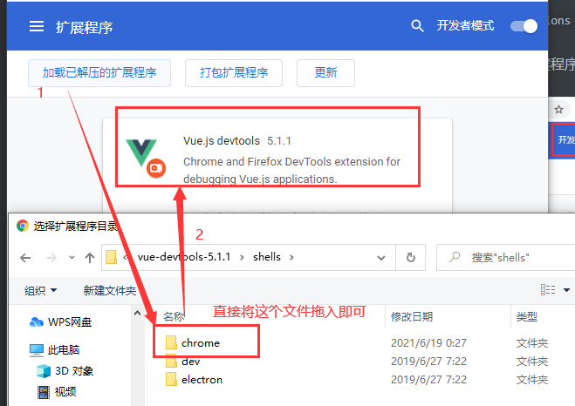Click the 搜索"shells" search field
575x406 pixels.
tap(506, 257)
